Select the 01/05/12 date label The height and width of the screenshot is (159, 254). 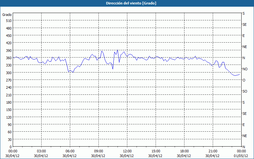click(x=241, y=156)
